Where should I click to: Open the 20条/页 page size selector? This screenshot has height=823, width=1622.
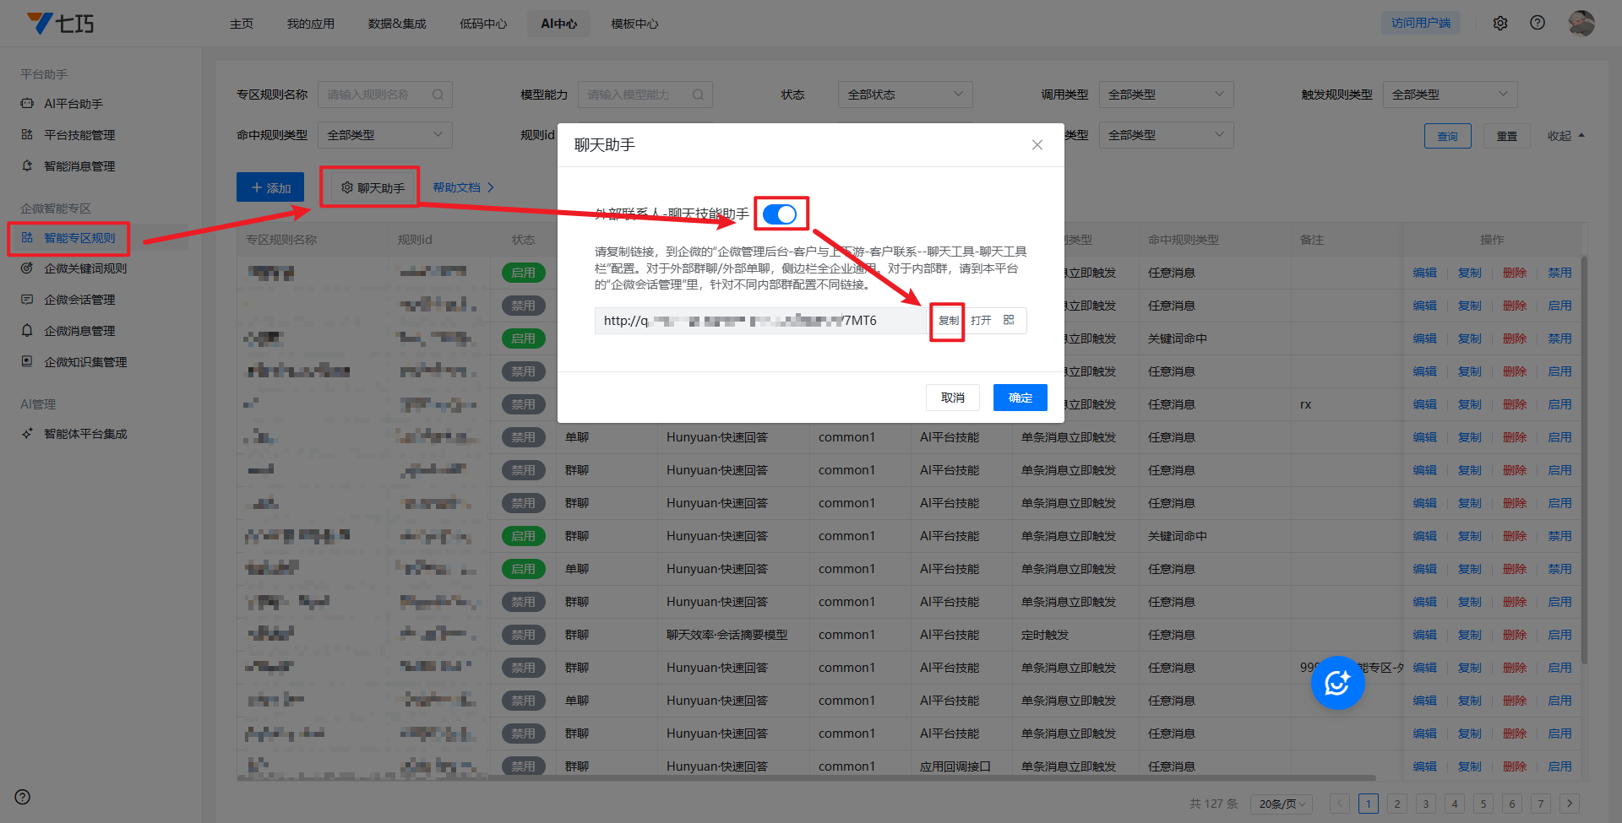coord(1282,804)
